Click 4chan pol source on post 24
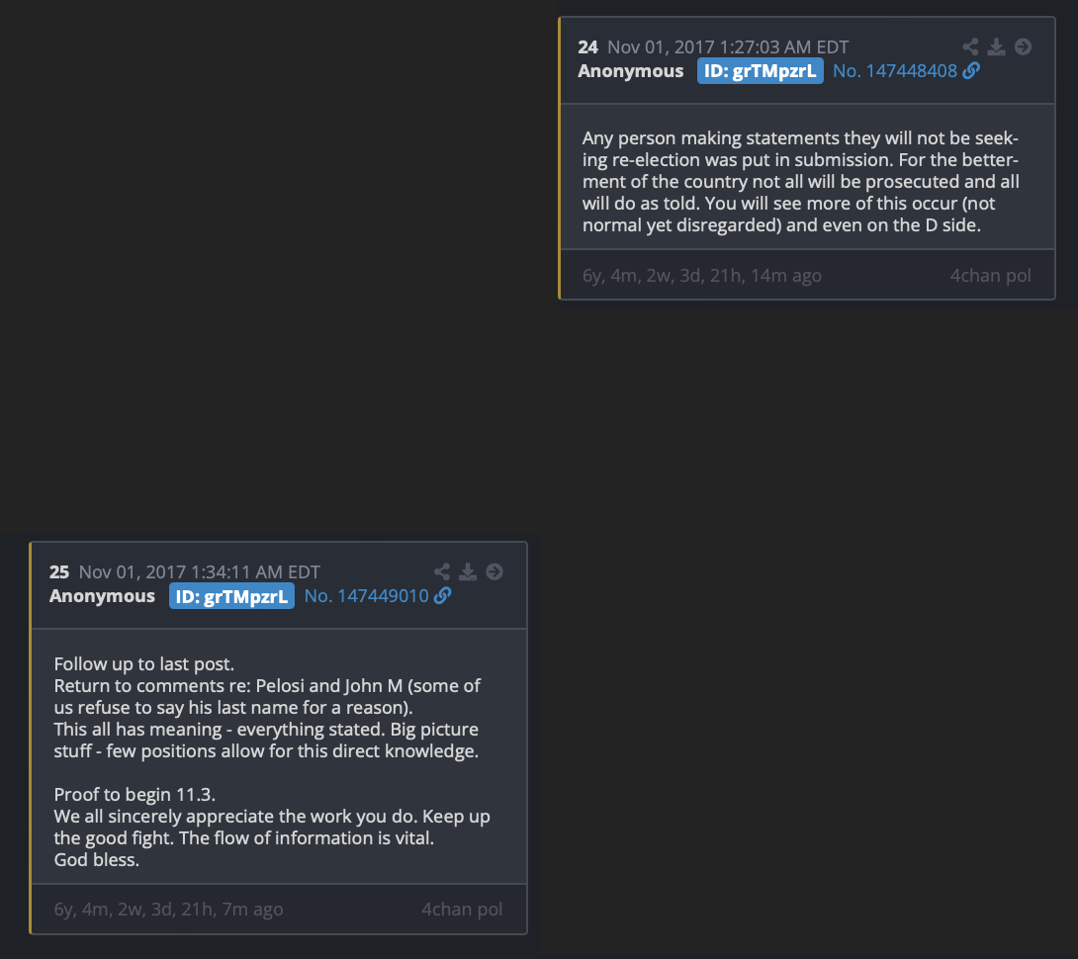This screenshot has width=1078, height=959. click(x=990, y=276)
